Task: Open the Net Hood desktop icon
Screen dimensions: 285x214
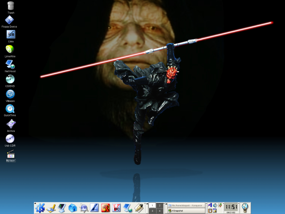Action: pos(10,64)
